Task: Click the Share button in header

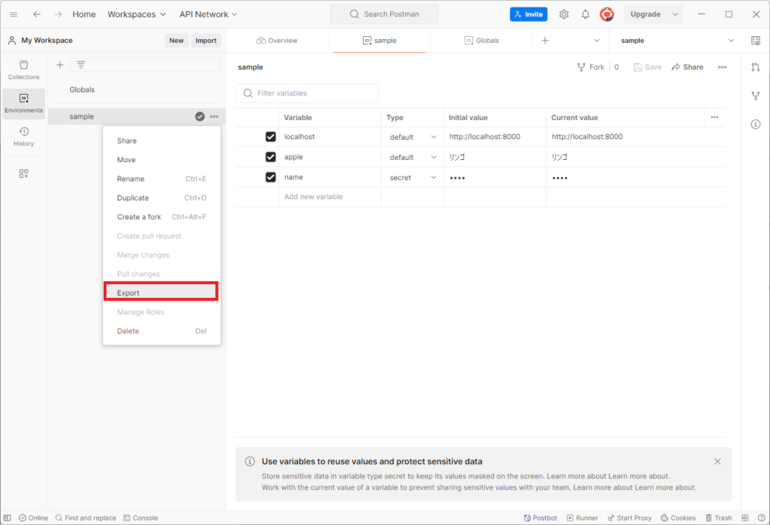Action: tap(687, 67)
